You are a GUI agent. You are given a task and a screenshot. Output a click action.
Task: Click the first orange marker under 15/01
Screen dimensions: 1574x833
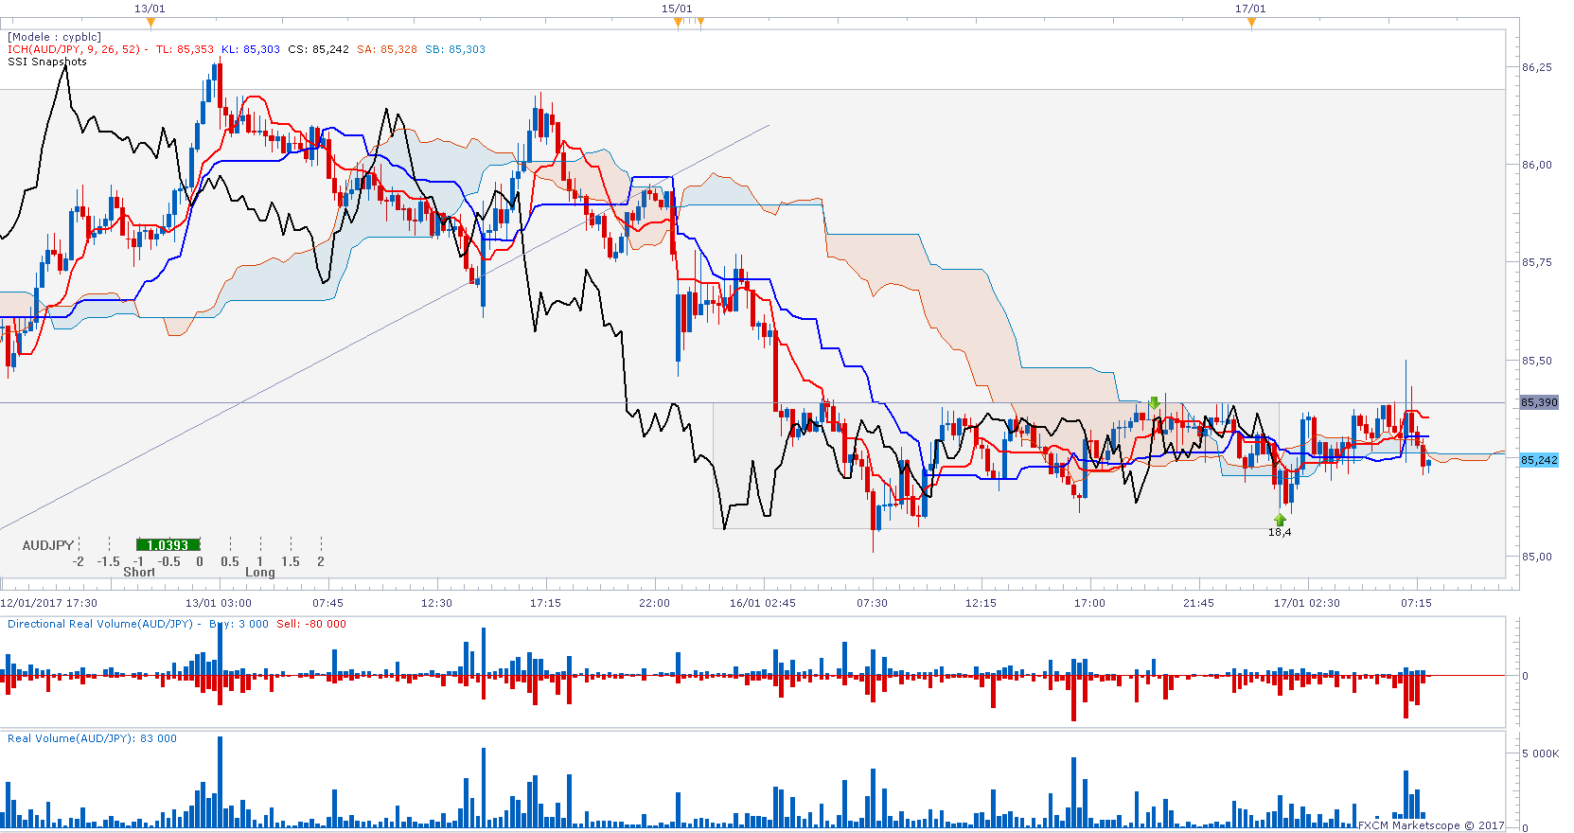[678, 23]
